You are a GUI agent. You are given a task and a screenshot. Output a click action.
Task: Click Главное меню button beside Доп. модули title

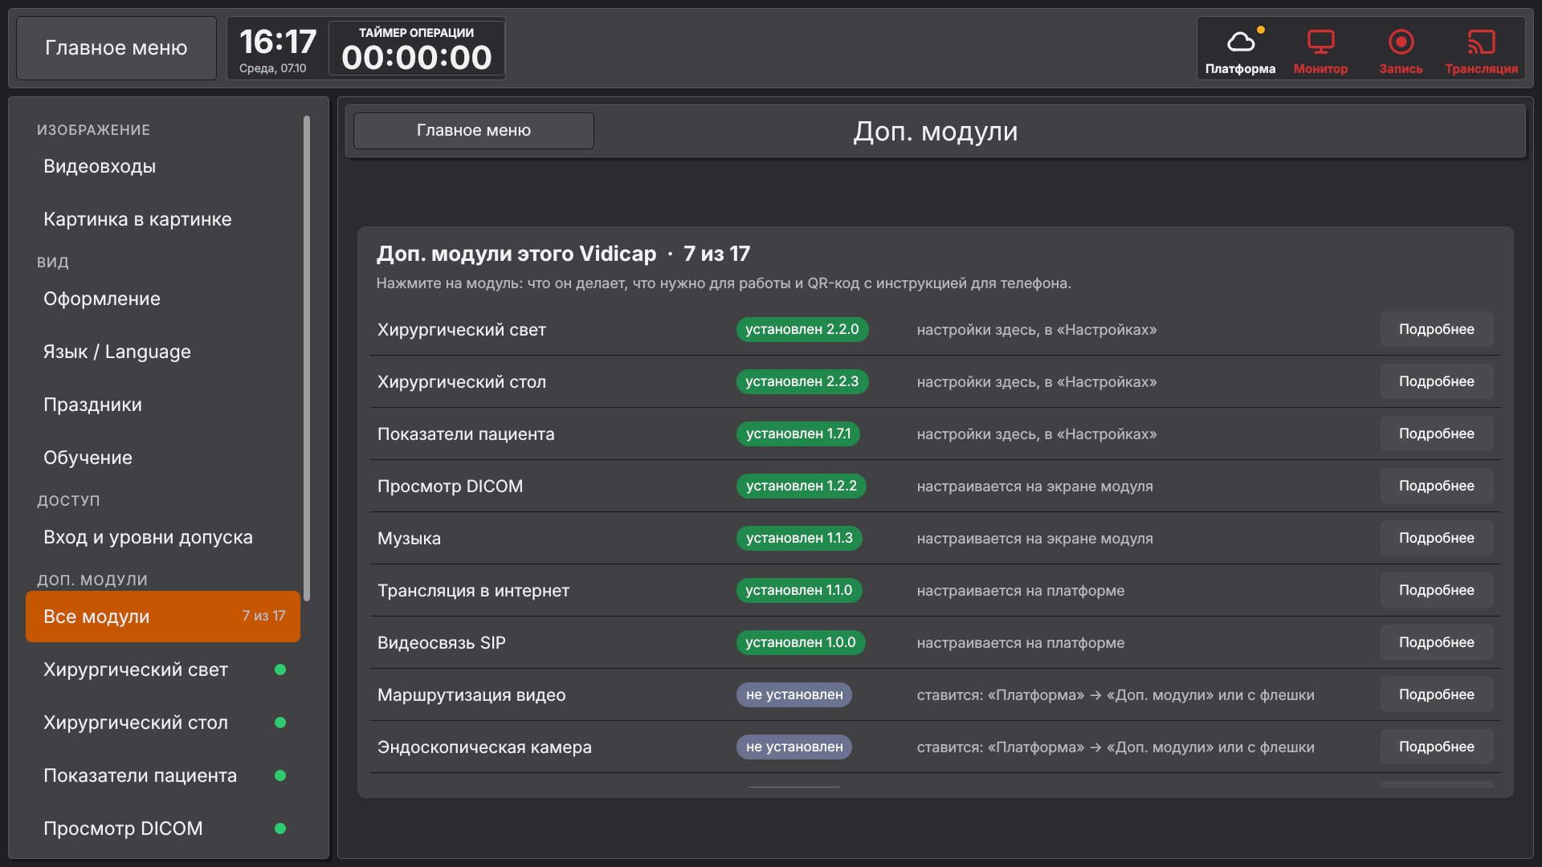coord(474,130)
